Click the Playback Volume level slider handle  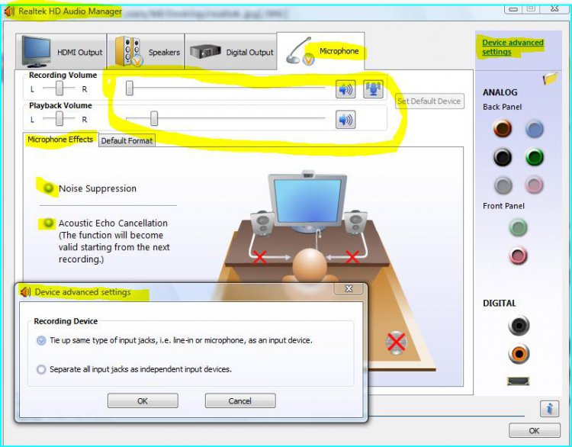154,118
